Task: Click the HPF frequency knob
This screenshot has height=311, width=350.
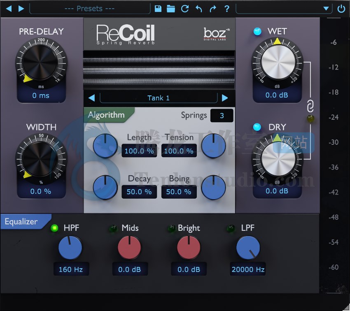Action: tap(70, 248)
